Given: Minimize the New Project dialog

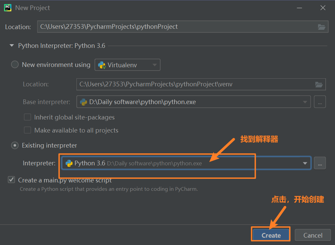Looking at the screenshot, I should pos(299,8).
